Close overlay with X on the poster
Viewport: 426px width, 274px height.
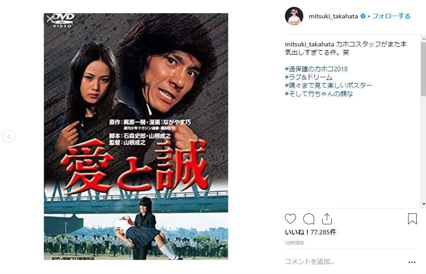coord(50,19)
